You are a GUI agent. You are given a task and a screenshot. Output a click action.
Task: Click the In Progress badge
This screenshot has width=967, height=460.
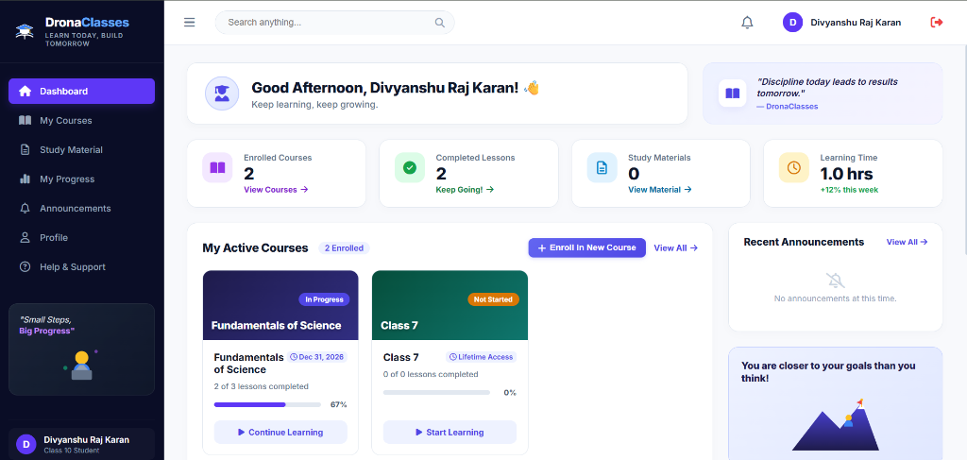325,299
